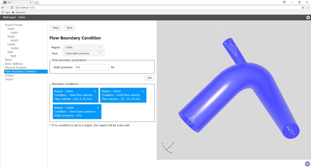Go to the Mesh step

pos(8,60)
